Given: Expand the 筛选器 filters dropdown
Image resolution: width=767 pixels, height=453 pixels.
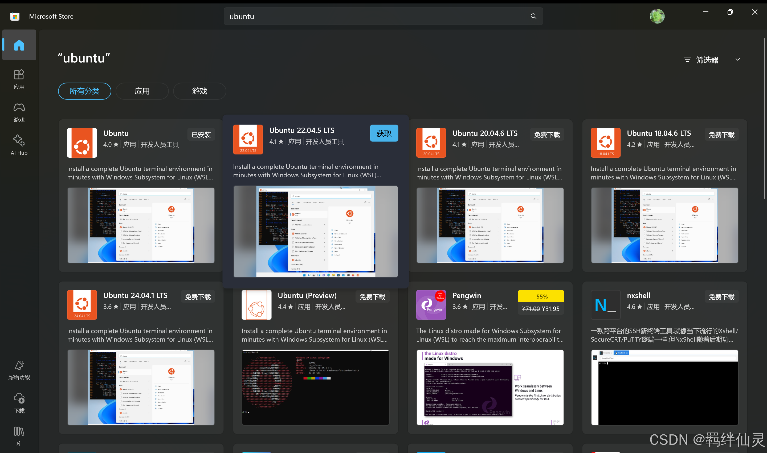Looking at the screenshot, I should (x=712, y=60).
